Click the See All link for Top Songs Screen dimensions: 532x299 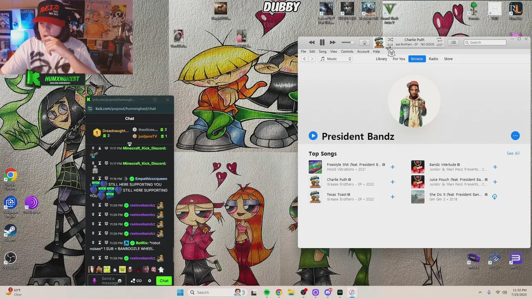tap(513, 153)
